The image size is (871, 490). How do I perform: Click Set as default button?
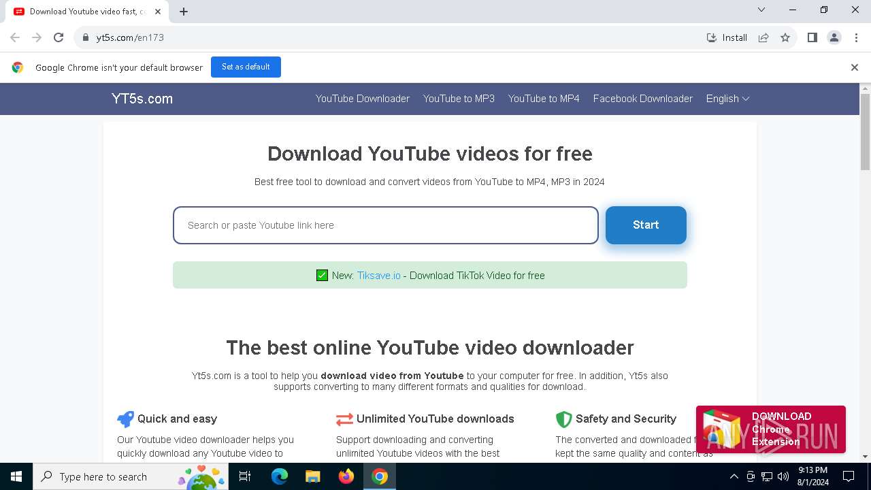[246, 67]
